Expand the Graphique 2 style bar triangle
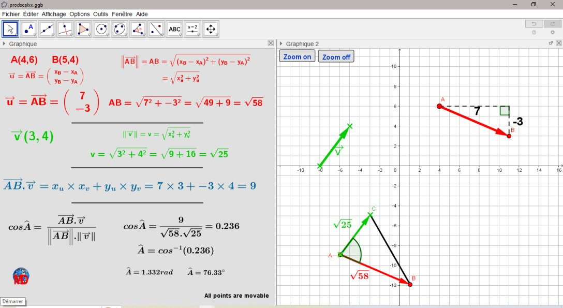 [281, 45]
